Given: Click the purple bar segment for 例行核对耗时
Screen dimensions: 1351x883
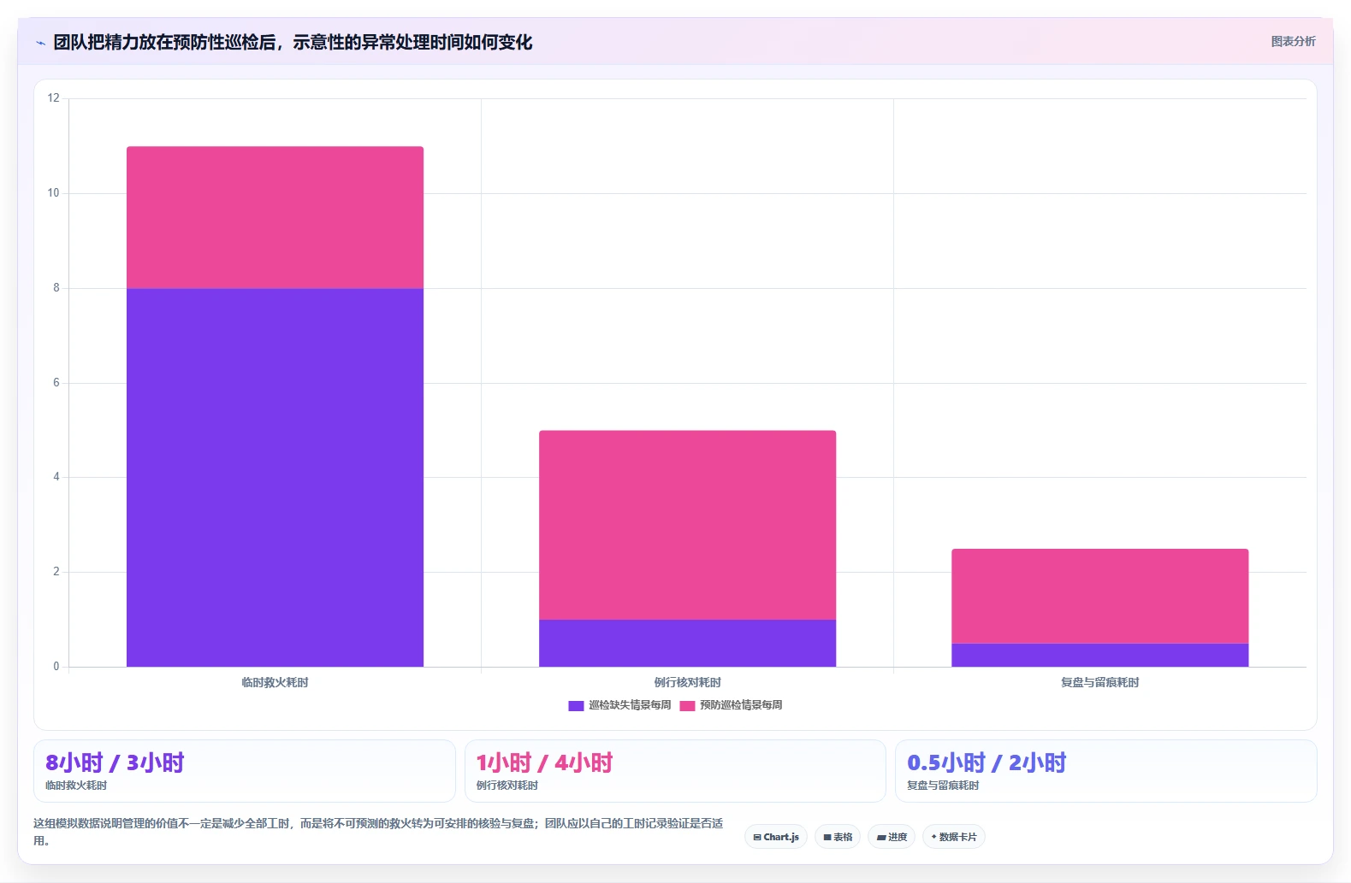Looking at the screenshot, I should tap(687, 643).
